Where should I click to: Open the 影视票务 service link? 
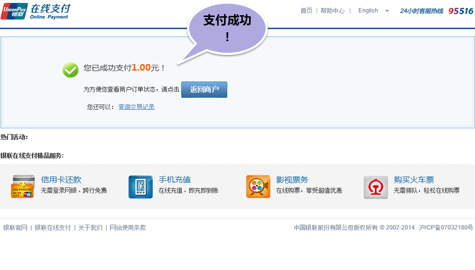point(292,180)
